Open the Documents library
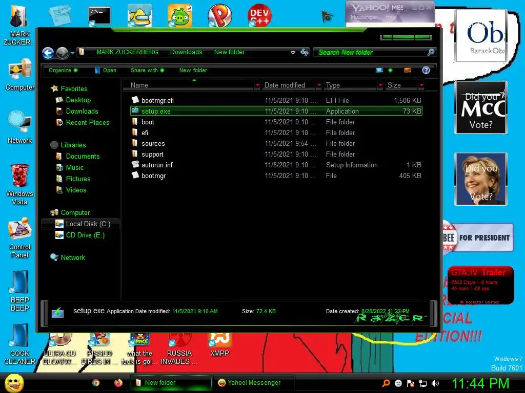 83,157
